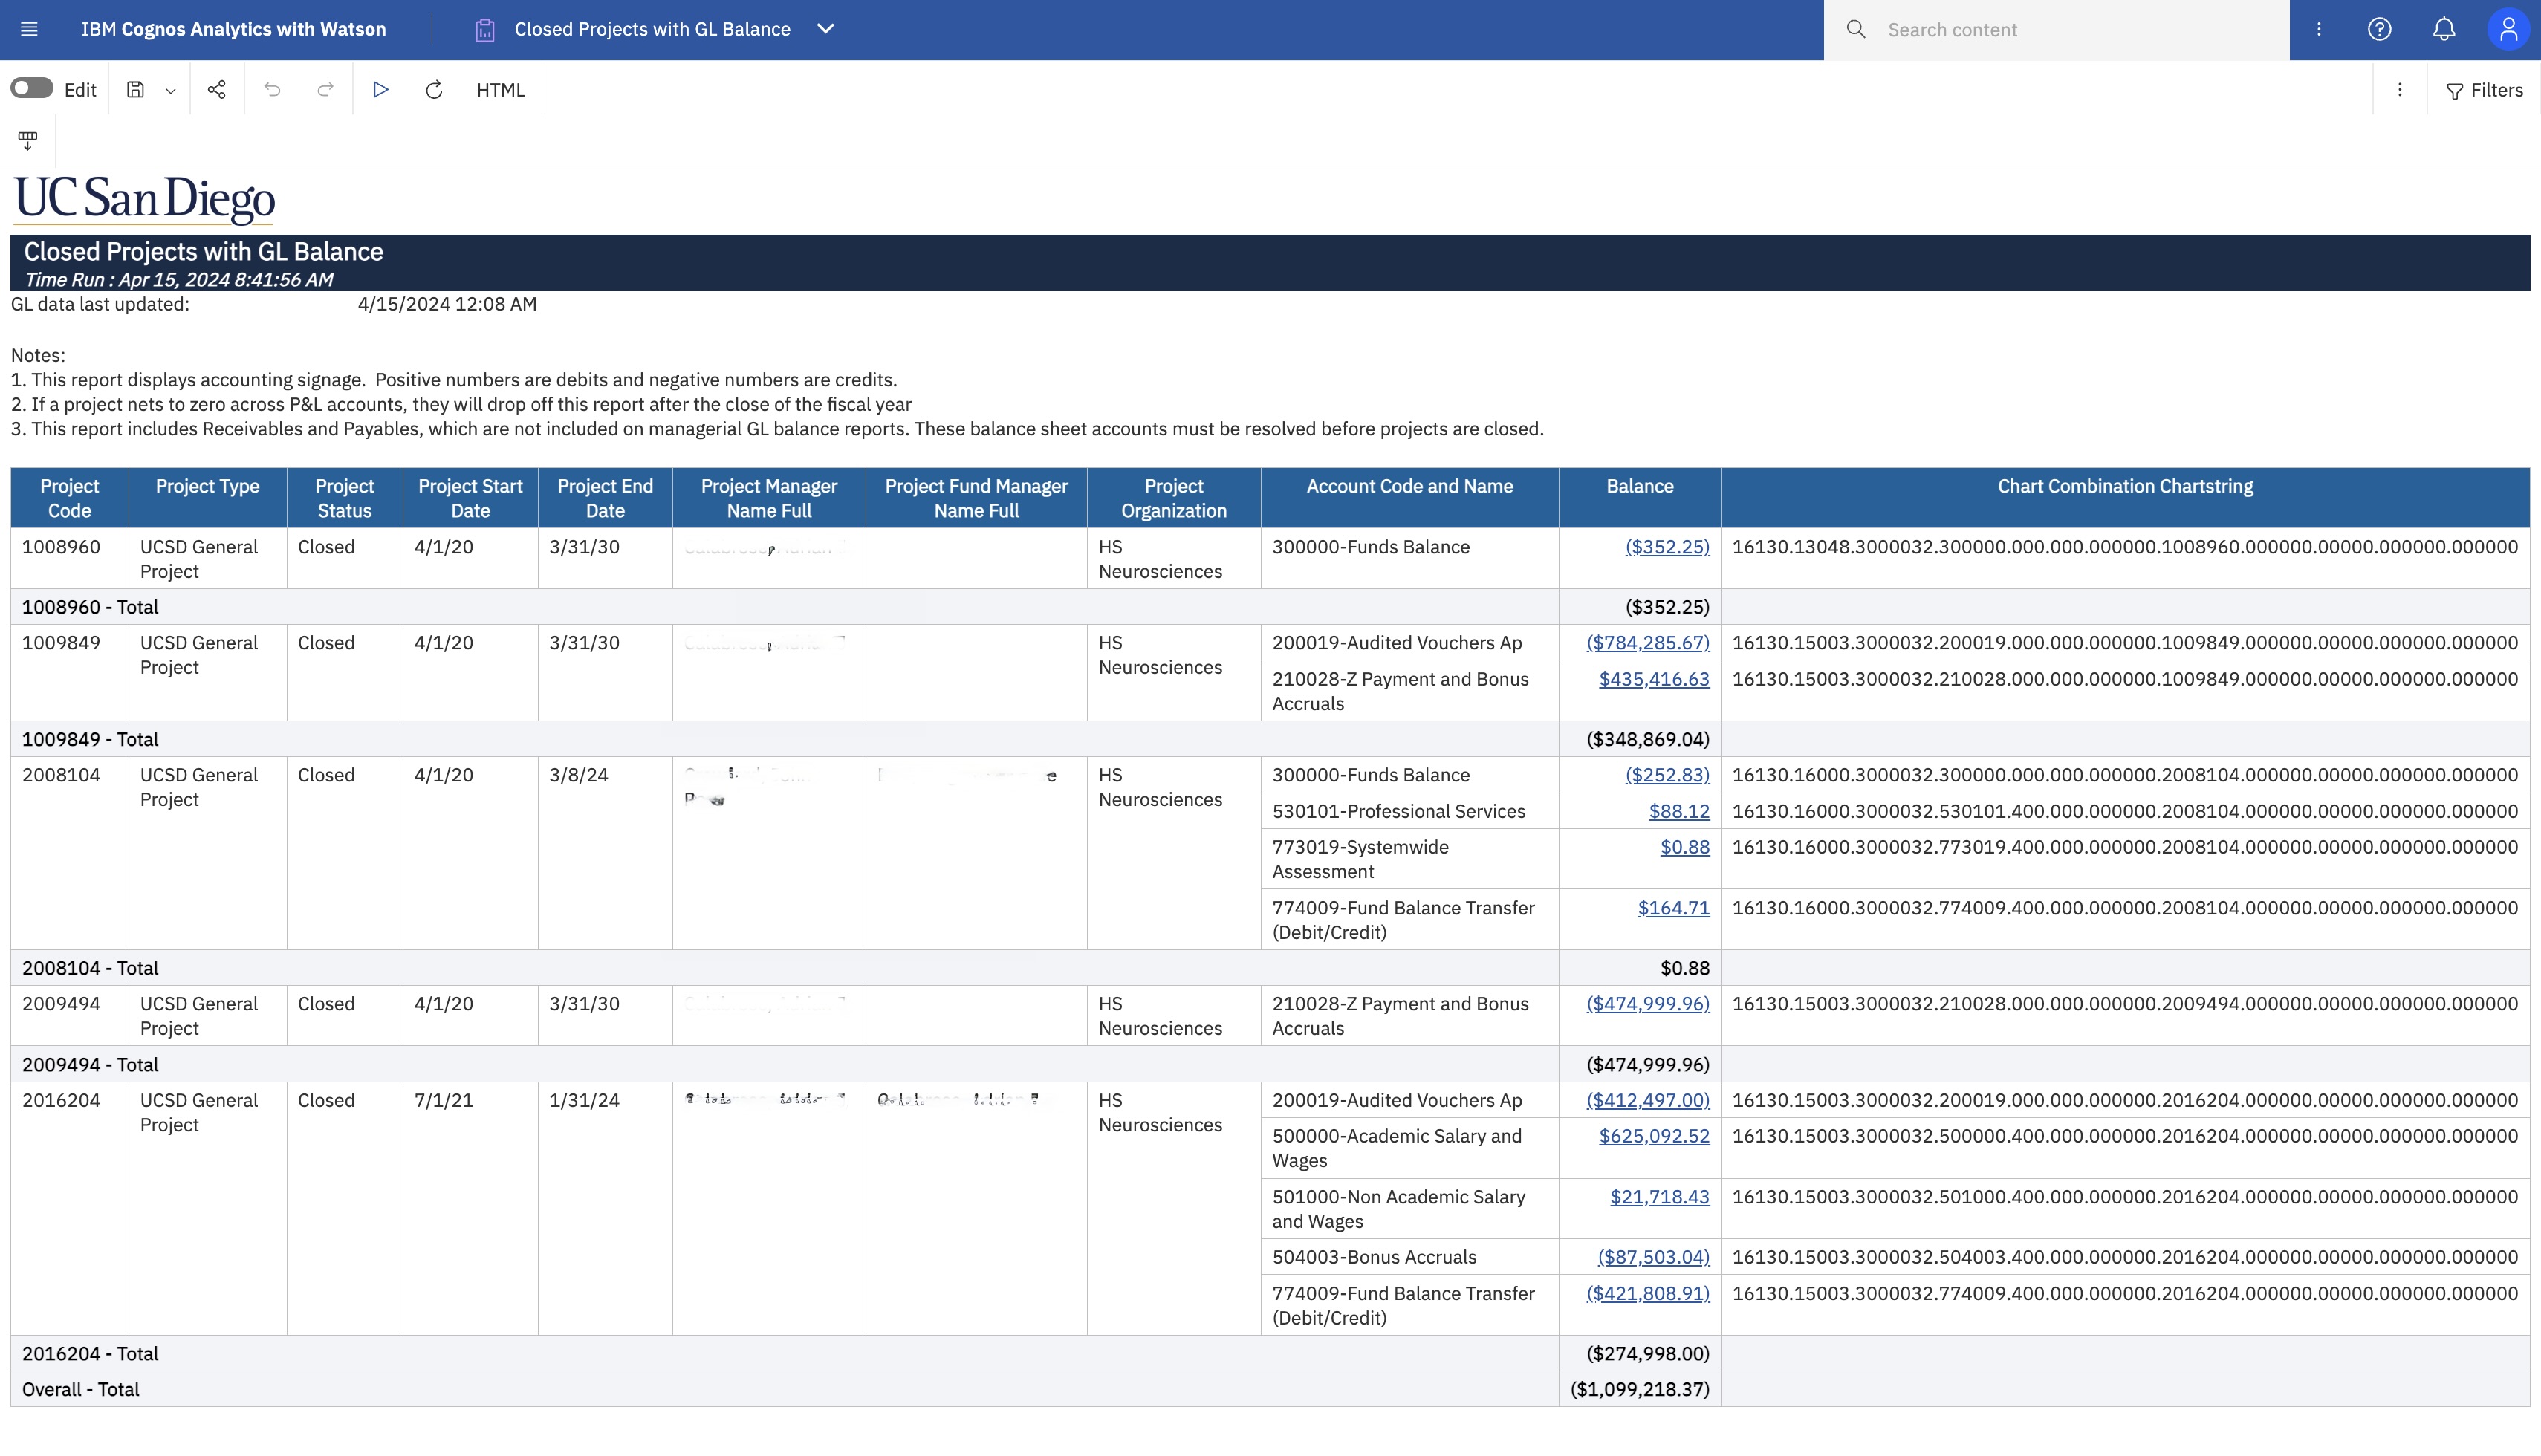Open the header overflow menu next to search
Image resolution: width=2541 pixels, height=1456 pixels.
click(2318, 29)
